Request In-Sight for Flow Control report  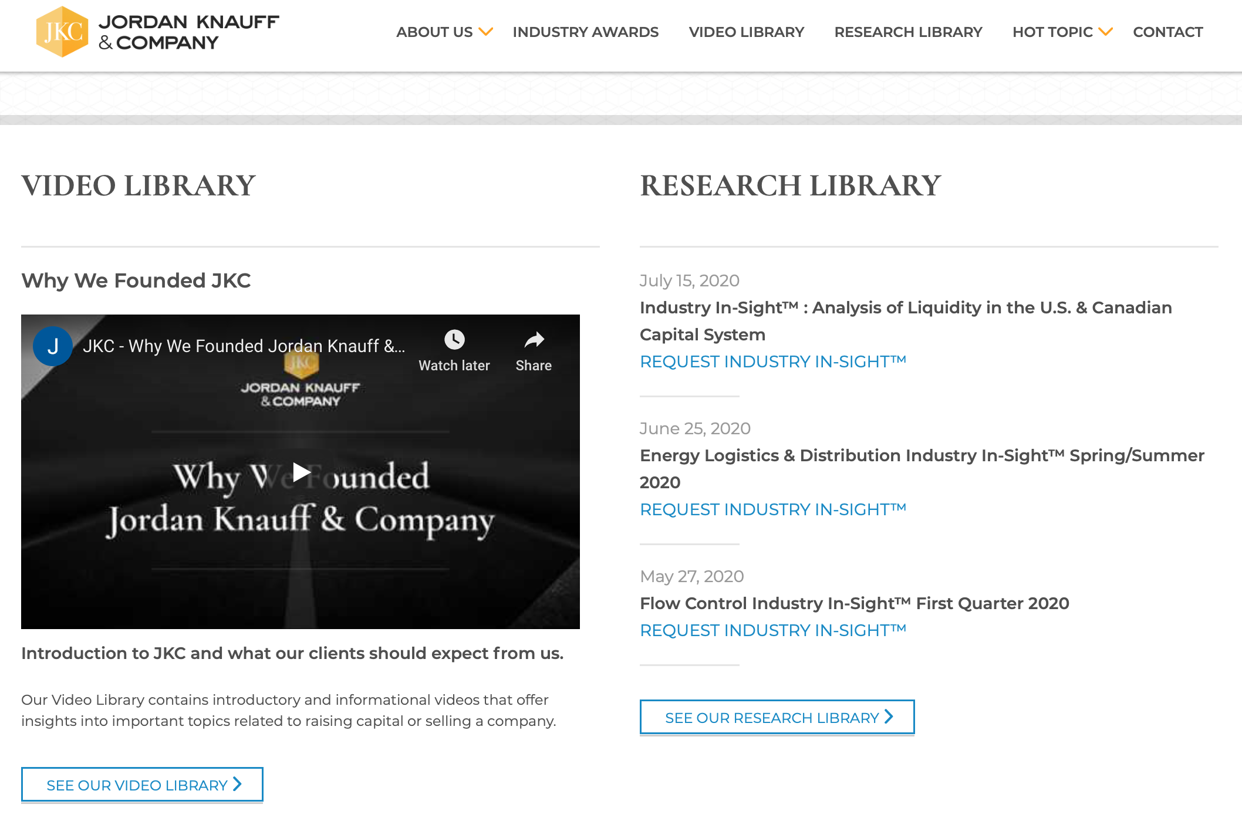coord(773,630)
